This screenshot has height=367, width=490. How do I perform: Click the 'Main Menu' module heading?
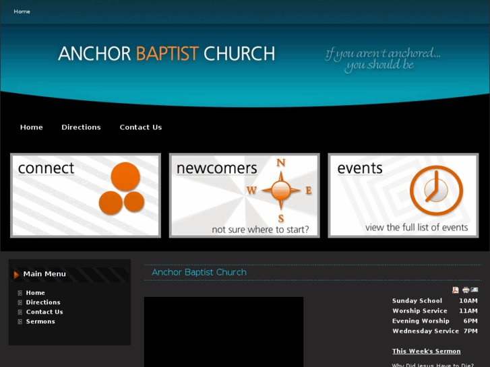tap(44, 274)
